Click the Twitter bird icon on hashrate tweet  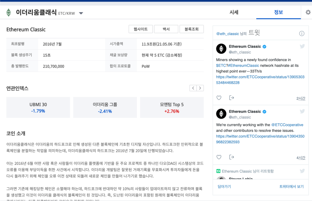[x=302, y=46]
